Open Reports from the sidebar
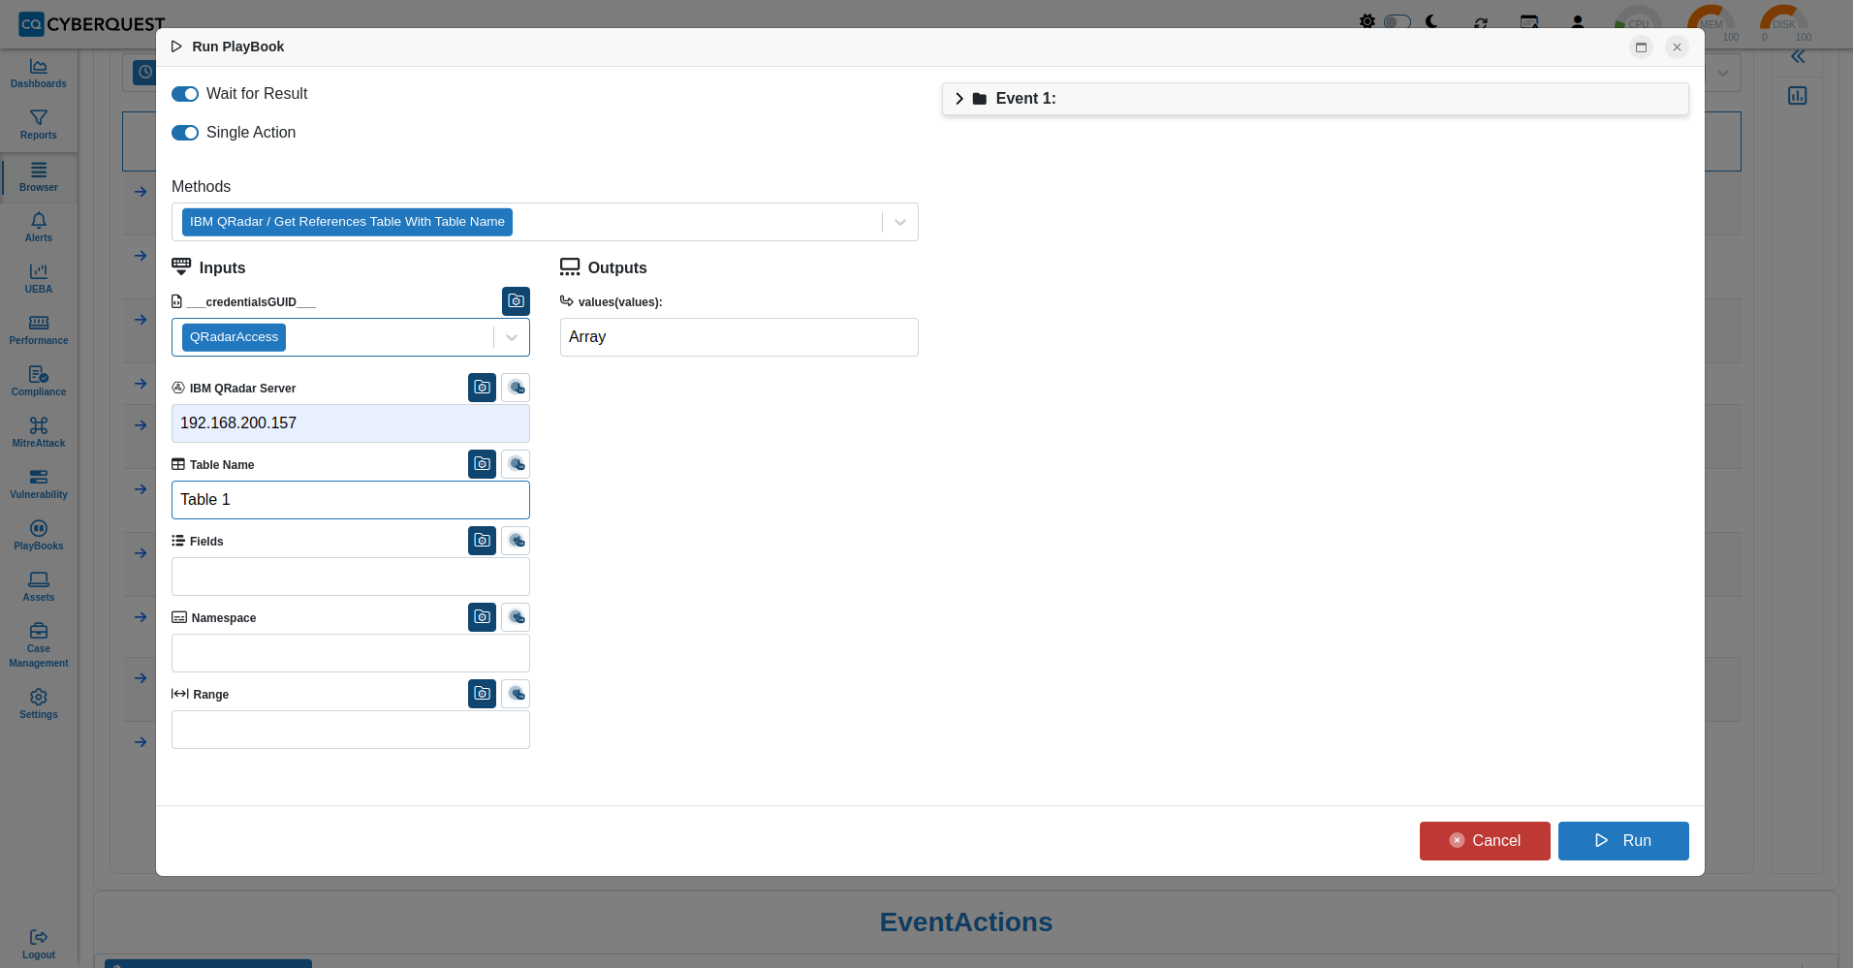The width and height of the screenshot is (1853, 968). pyautogui.click(x=39, y=124)
